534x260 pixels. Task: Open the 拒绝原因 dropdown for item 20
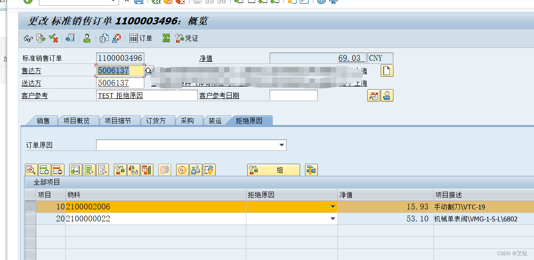point(333,218)
